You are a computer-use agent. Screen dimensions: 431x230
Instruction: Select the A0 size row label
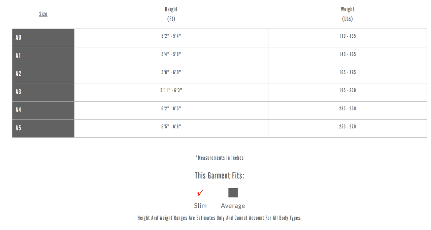tap(19, 37)
